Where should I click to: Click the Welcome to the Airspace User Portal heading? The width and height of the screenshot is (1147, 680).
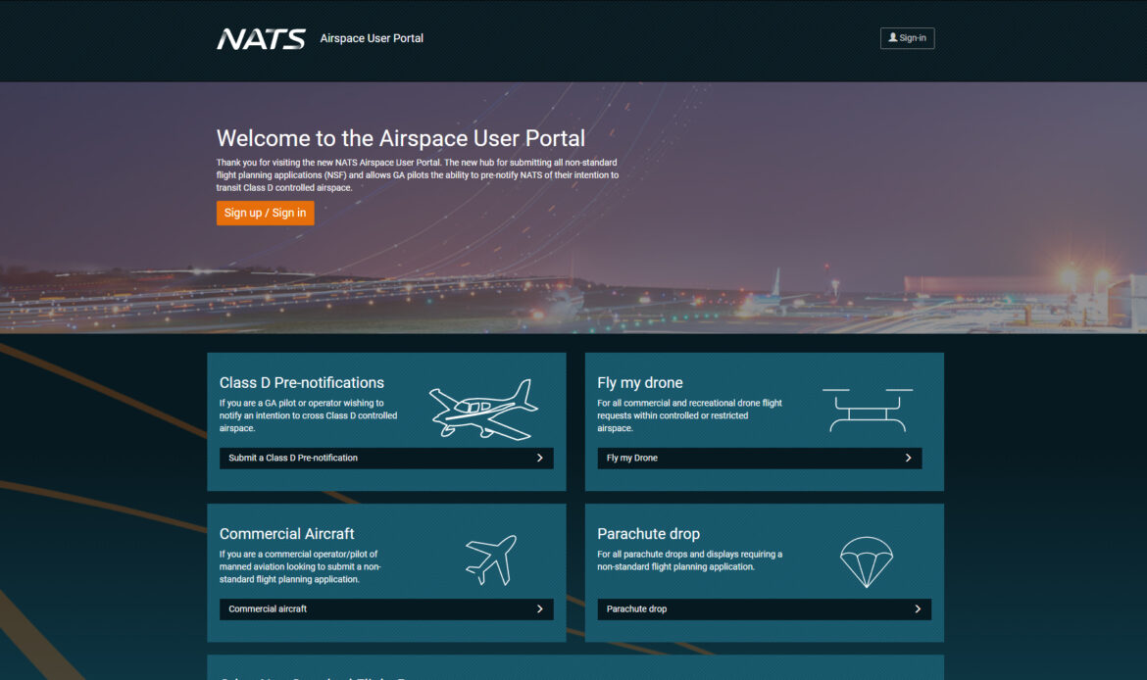click(x=401, y=138)
